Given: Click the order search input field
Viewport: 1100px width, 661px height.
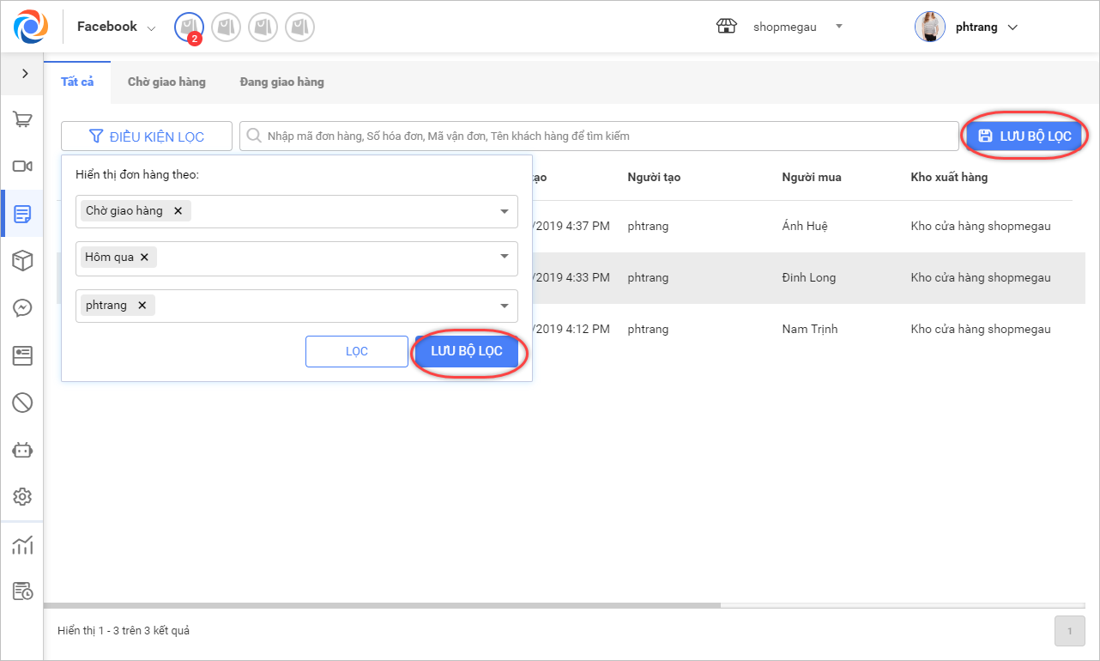Looking at the screenshot, I should (x=601, y=136).
